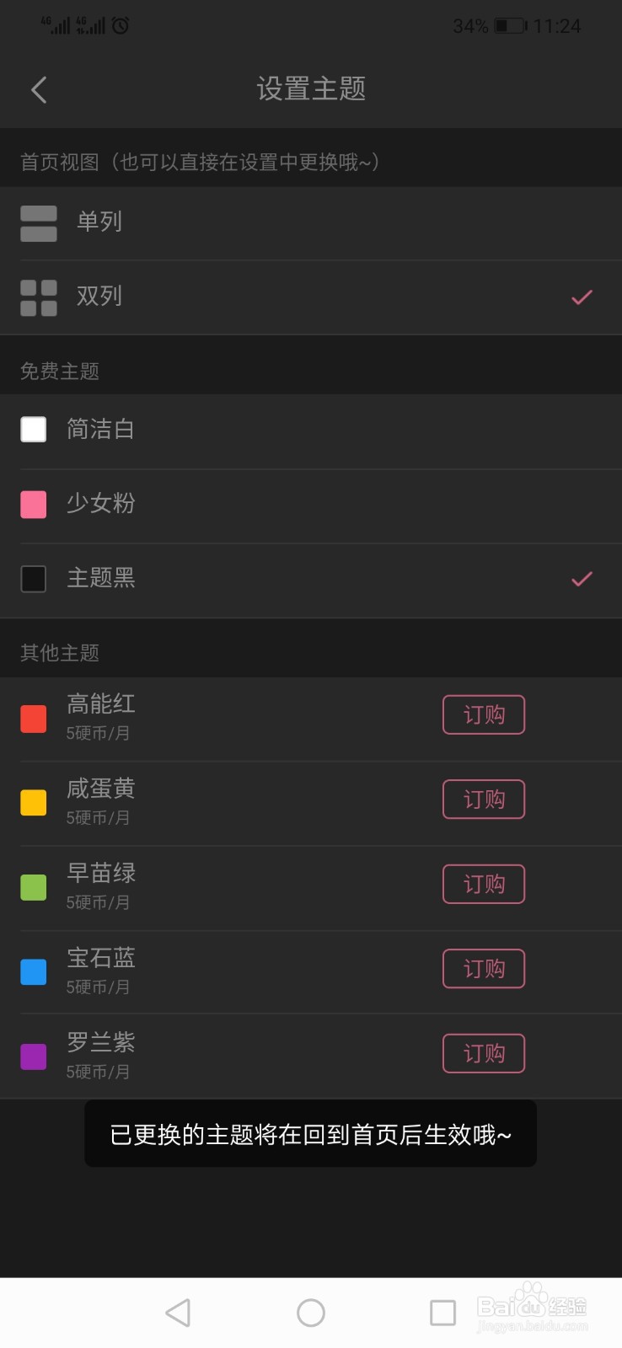The image size is (622, 1348).
Task: Tap the back arrow in header
Action: tap(39, 89)
